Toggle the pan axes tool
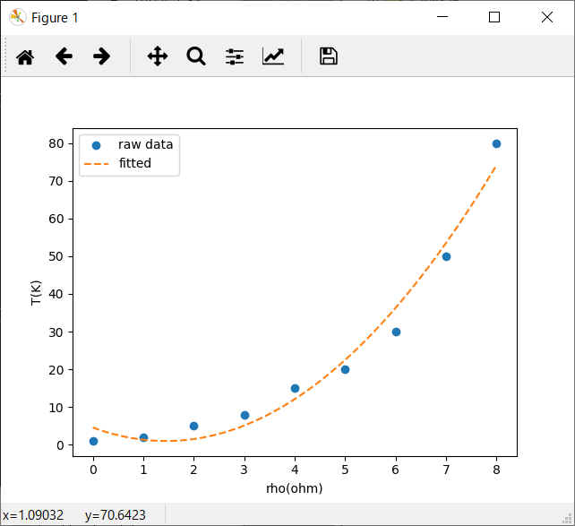 pos(158,56)
